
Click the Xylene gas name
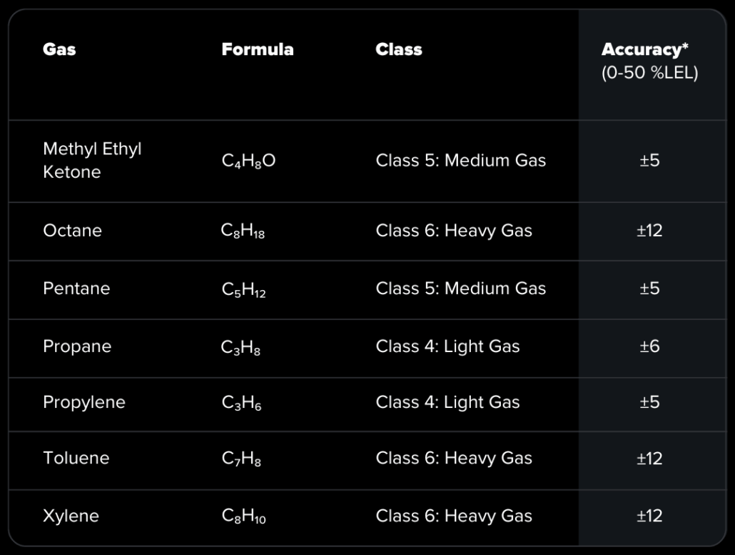tap(71, 516)
